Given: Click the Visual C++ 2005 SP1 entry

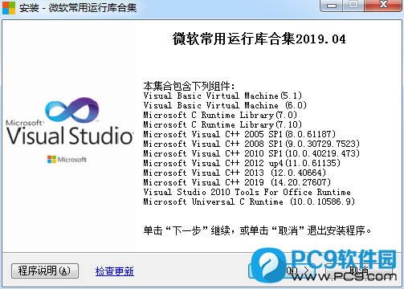Looking at the screenshot, I should coord(239,134).
